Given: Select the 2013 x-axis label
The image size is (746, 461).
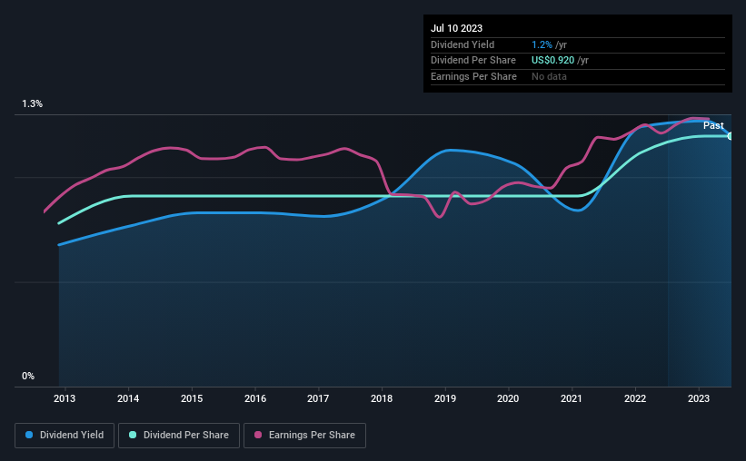Looking at the screenshot, I should tap(65, 398).
